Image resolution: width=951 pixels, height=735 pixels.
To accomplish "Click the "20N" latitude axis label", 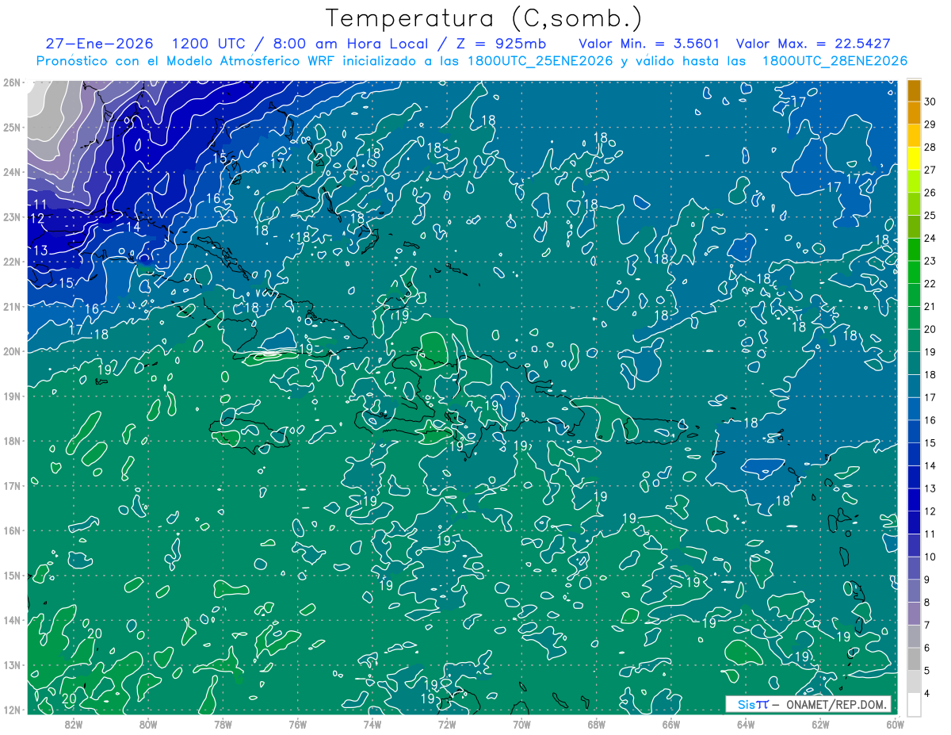I will (x=11, y=351).
